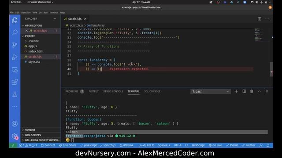Open Explorer views and more actions
This screenshot has width=282, height=158.
(x=54, y=18)
